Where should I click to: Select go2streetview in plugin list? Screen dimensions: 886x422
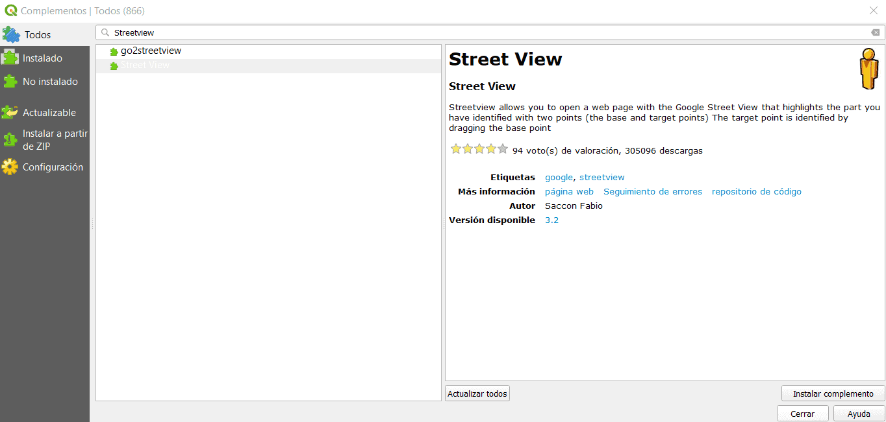(268, 51)
